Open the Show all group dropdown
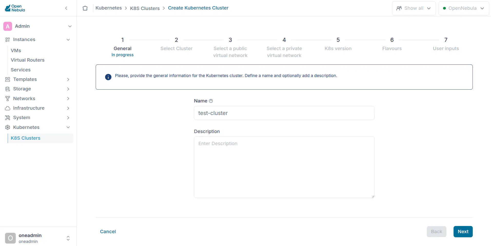The image size is (491, 246). point(414,8)
